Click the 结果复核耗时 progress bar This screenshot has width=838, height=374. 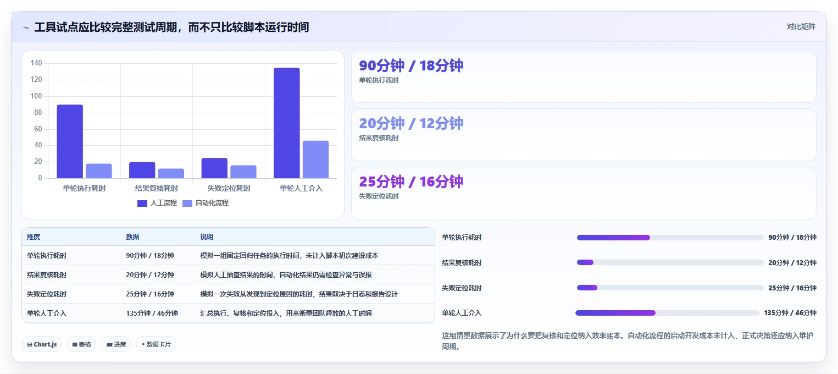670,262
